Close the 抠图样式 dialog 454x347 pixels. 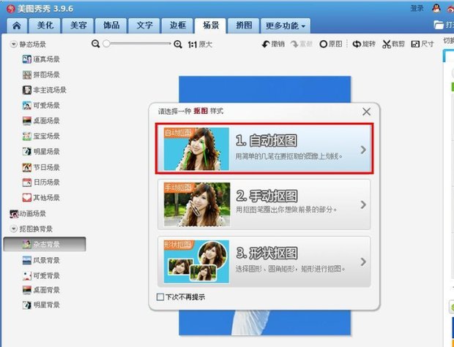point(367,112)
